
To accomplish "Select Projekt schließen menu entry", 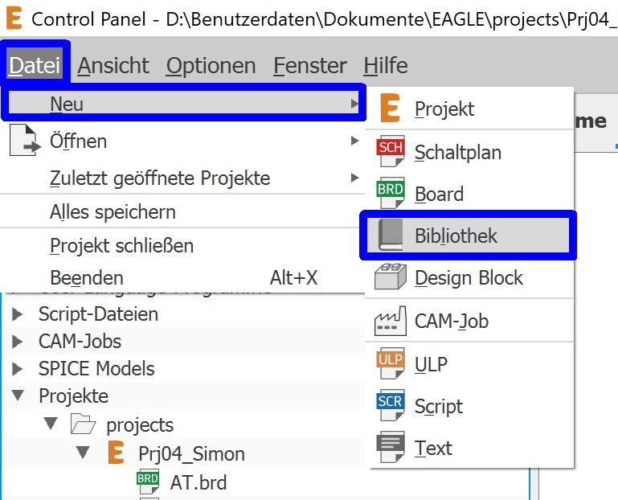I will point(121,245).
